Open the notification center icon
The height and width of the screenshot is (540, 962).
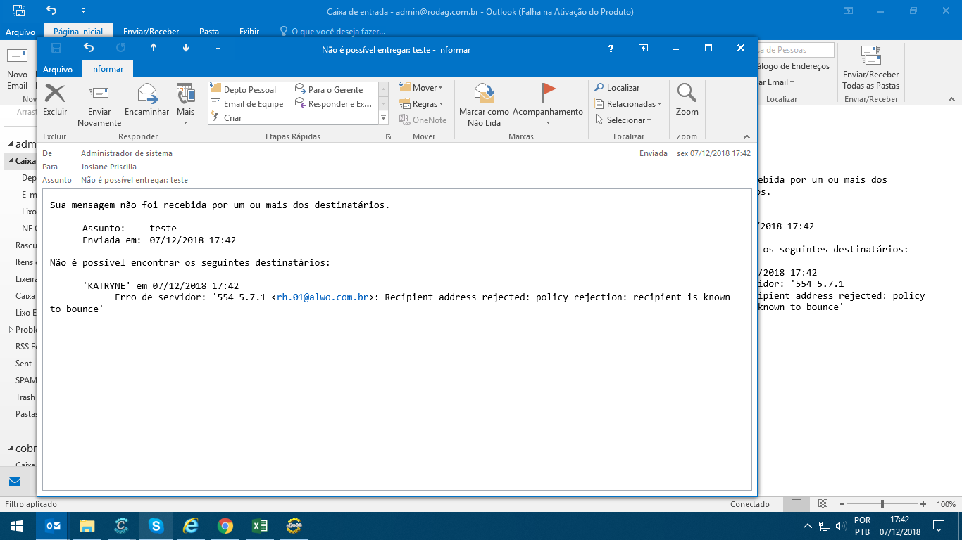click(x=939, y=526)
